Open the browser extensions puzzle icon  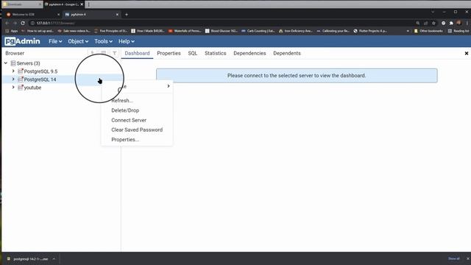point(451,23)
